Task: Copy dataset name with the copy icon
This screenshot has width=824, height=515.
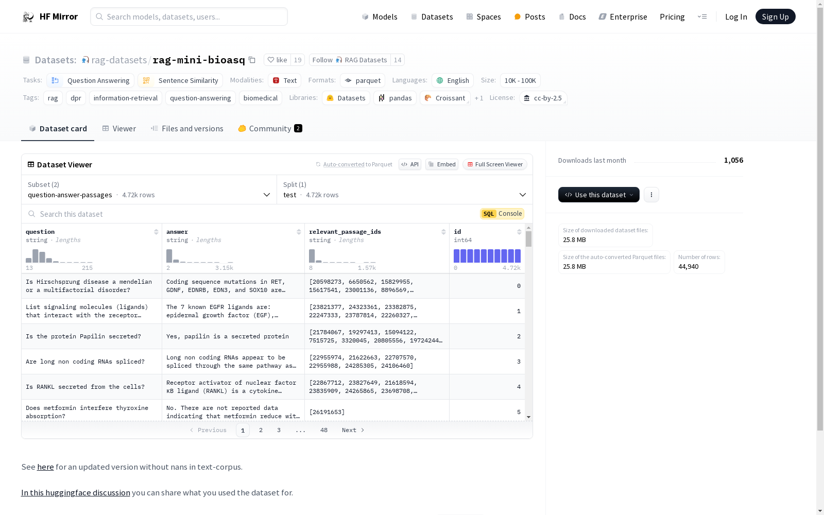Action: tap(252, 60)
